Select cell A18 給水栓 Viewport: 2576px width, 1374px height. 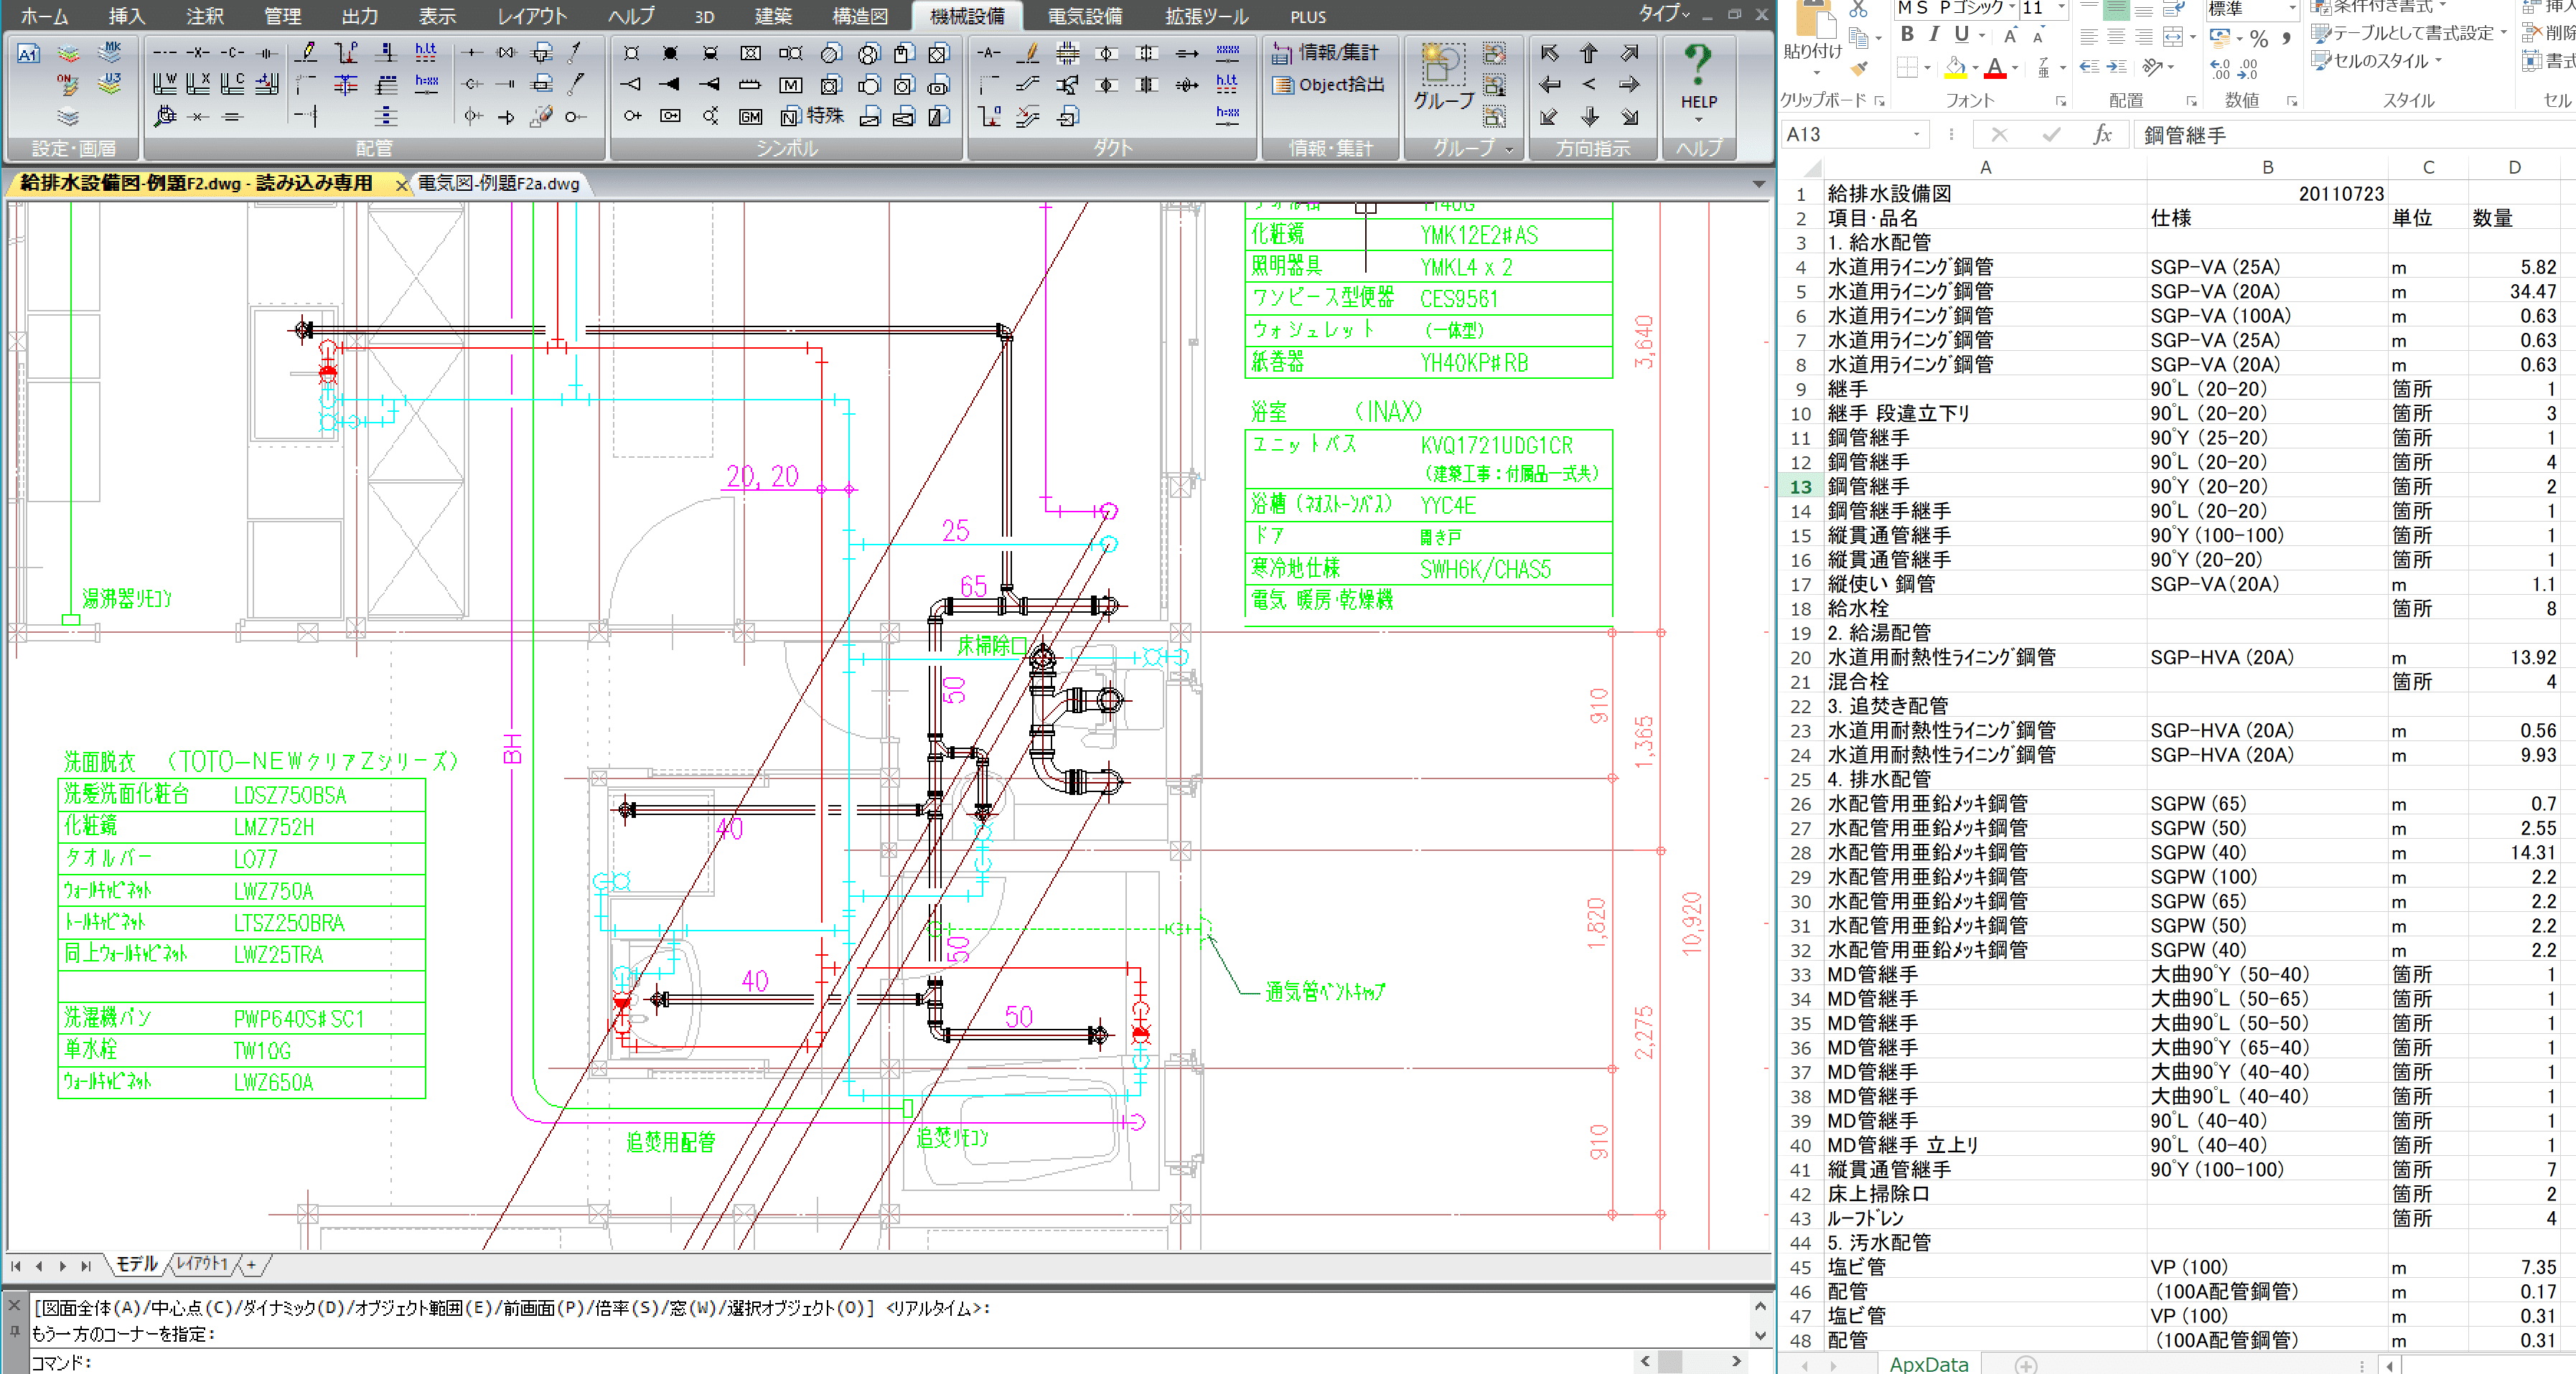(x=1985, y=609)
